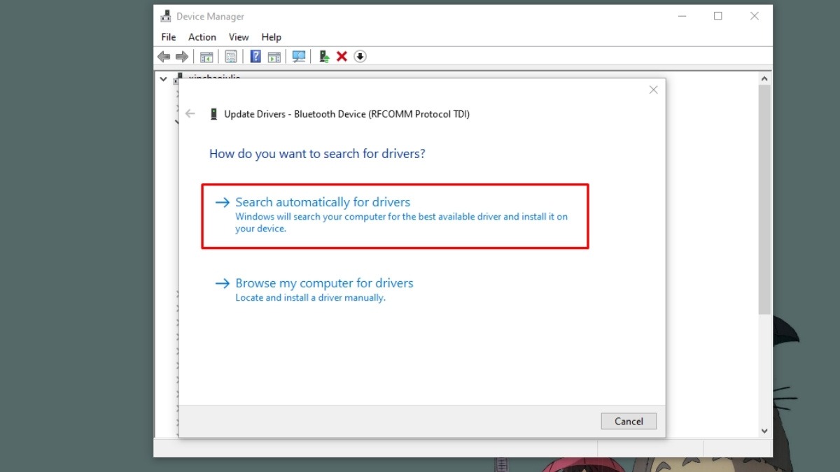Collapse the root computer node in the tree
This screenshot has width=840, height=472.
click(163, 79)
